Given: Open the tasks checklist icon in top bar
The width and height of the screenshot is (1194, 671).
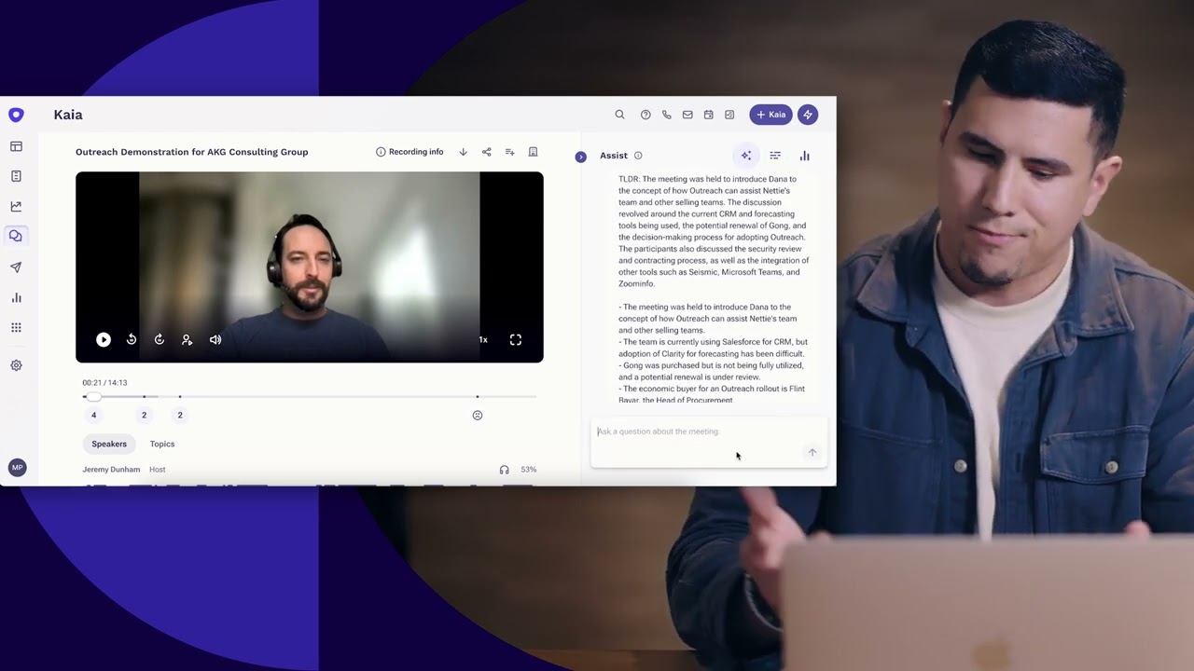Looking at the screenshot, I should [x=729, y=115].
